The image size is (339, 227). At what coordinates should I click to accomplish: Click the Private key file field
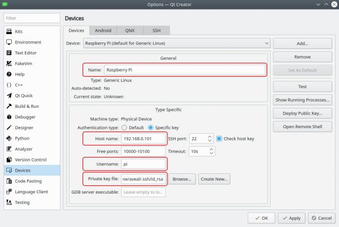coord(143,179)
